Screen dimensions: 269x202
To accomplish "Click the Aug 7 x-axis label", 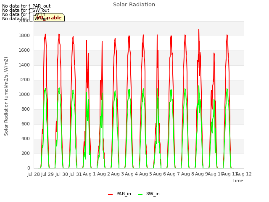I will pyautogui.click(x=174, y=174).
